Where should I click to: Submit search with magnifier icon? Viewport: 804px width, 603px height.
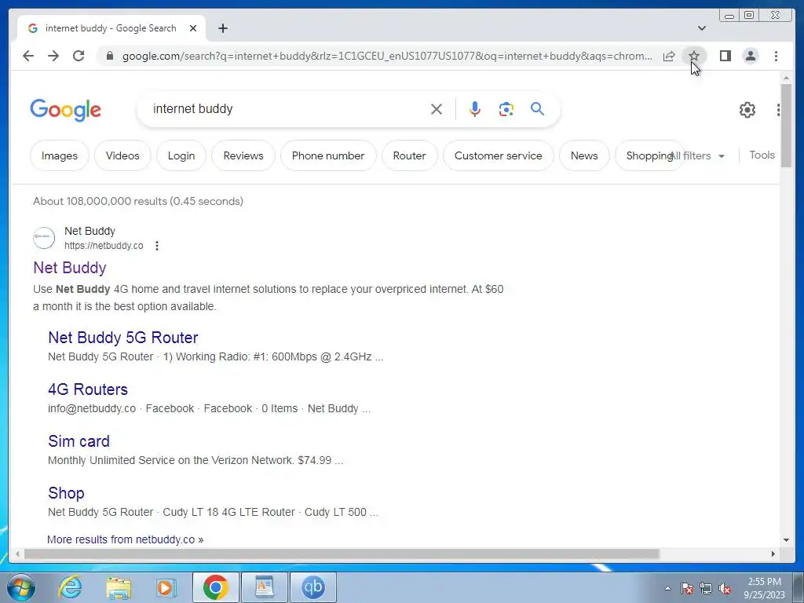537,108
